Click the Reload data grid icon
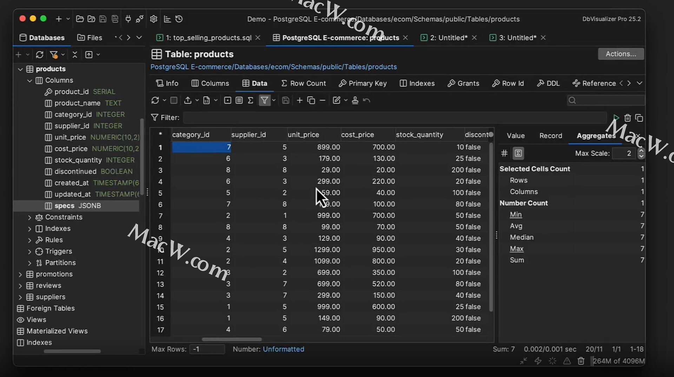The height and width of the screenshot is (377, 674). click(x=155, y=100)
